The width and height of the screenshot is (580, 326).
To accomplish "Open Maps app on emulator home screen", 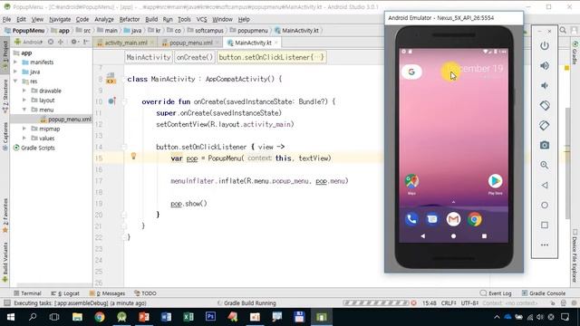I will [x=411, y=181].
